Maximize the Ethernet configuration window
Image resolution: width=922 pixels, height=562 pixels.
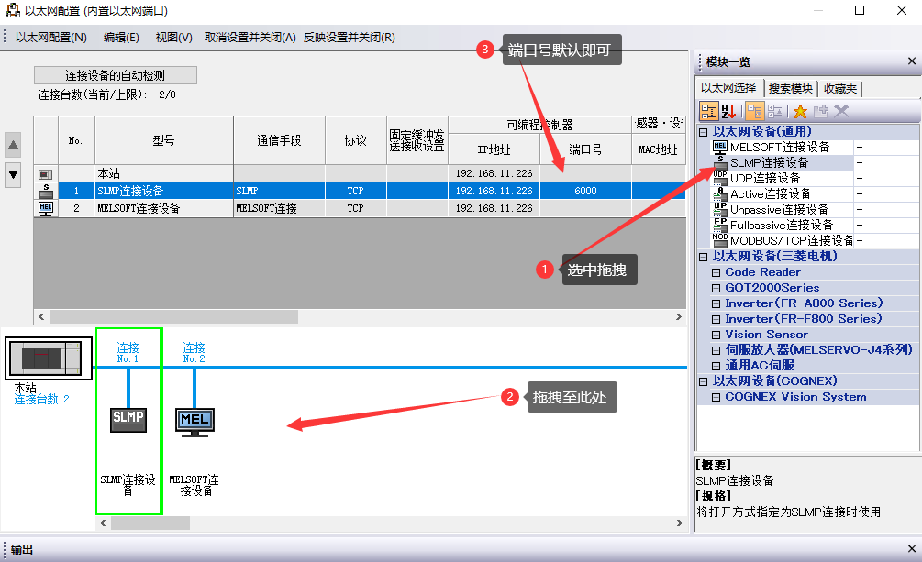tap(860, 11)
